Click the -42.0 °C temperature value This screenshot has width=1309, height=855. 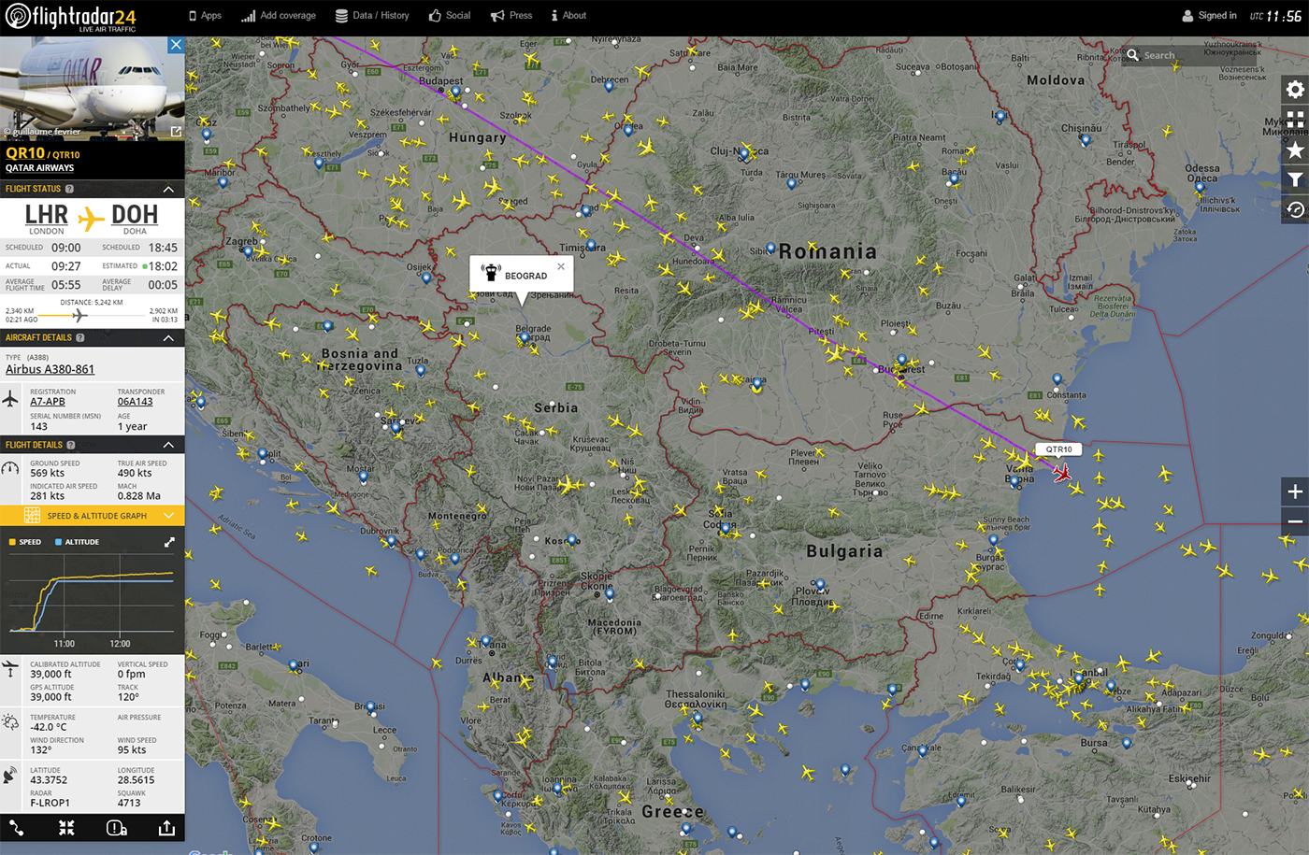pos(49,727)
